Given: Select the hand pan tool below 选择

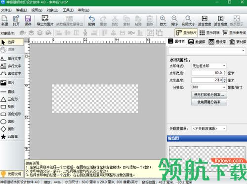Looking at the screenshot, I should [12, 50].
